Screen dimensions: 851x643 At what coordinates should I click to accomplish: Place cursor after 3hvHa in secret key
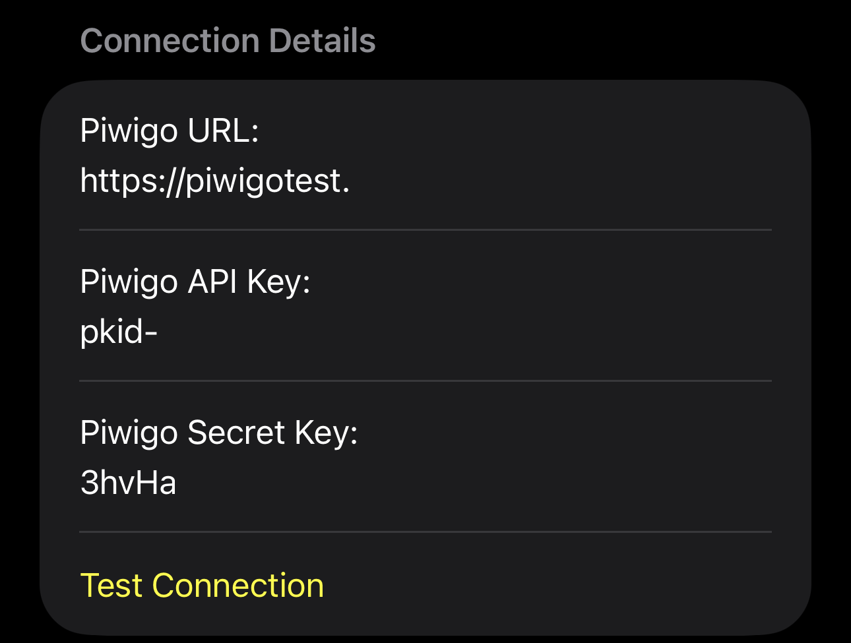[x=178, y=483]
